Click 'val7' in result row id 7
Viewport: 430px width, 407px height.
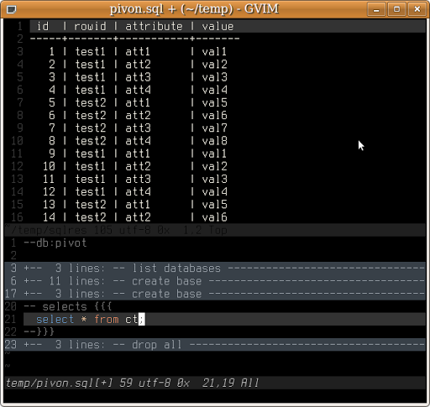point(215,128)
